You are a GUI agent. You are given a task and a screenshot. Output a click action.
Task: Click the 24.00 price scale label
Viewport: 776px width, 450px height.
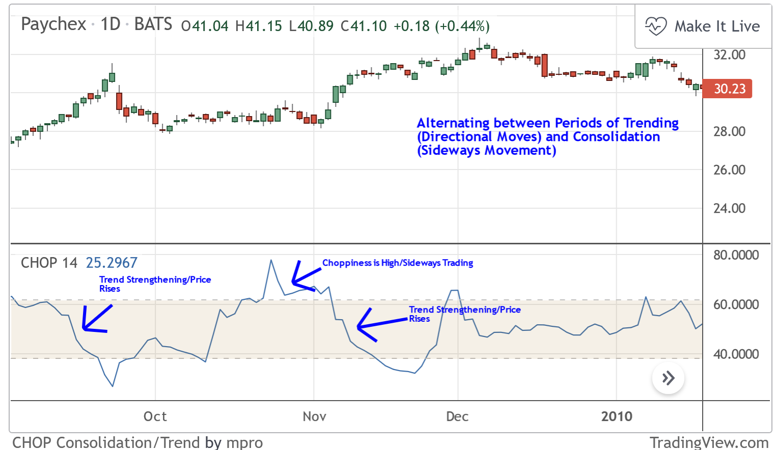(x=729, y=208)
